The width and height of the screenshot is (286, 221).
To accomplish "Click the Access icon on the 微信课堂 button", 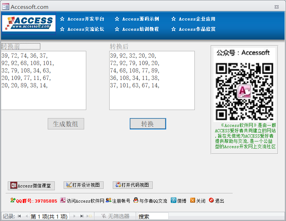I will tap(14, 185).
